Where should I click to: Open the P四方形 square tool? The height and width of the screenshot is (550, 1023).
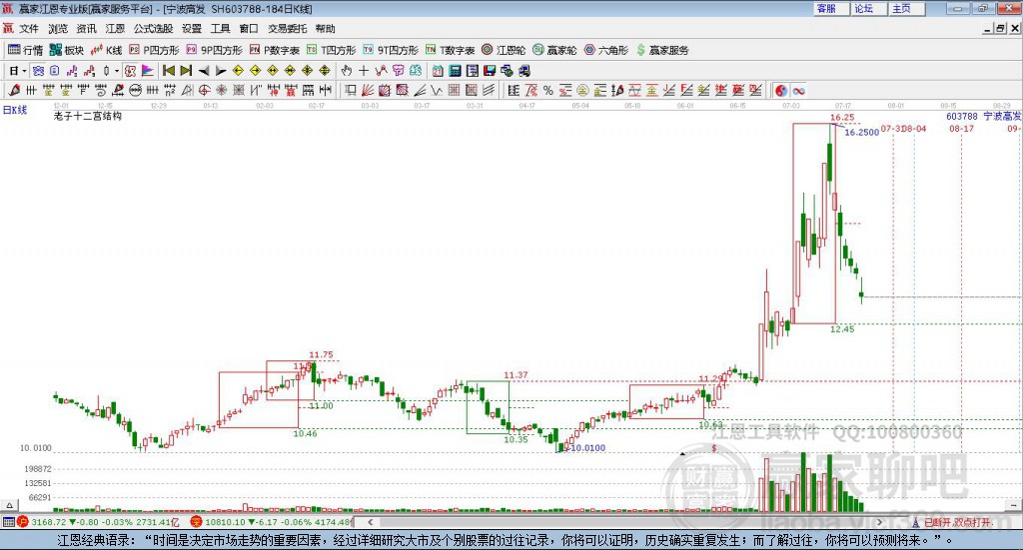click(154, 50)
